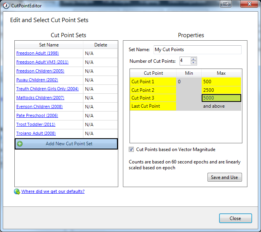Viewport: 261px width, 232px height.
Task: Click the globe icon beside defaults link
Action: [x=17, y=191]
